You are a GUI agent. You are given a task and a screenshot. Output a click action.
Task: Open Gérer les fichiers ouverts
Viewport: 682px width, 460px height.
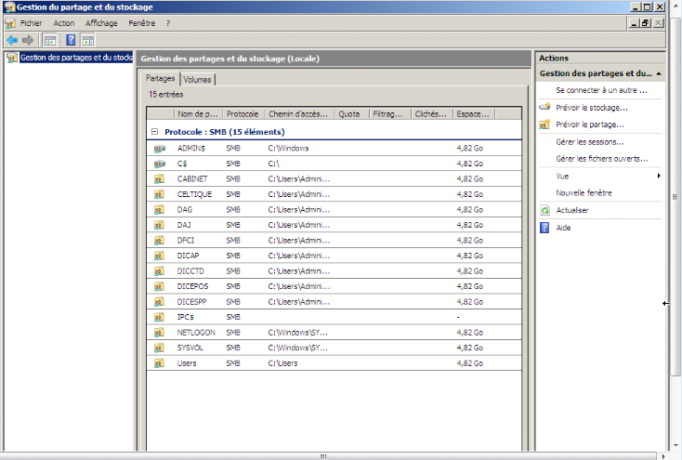(x=601, y=159)
